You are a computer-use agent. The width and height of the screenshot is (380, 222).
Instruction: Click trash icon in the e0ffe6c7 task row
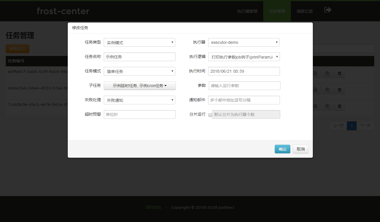[339, 74]
